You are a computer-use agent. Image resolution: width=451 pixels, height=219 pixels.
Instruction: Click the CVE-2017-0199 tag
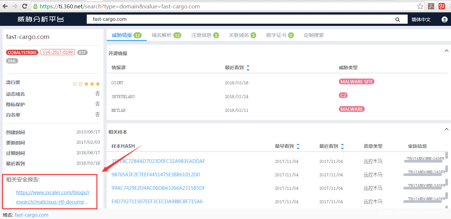(57, 52)
